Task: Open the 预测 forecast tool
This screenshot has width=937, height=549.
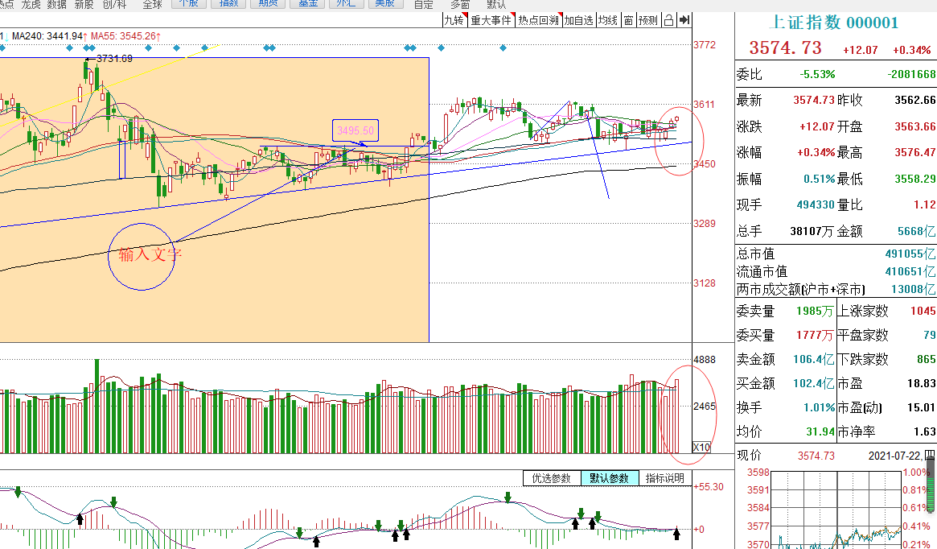Action: 648,20
